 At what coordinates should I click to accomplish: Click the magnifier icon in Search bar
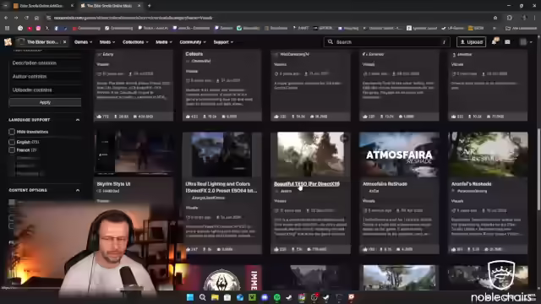(331, 41)
